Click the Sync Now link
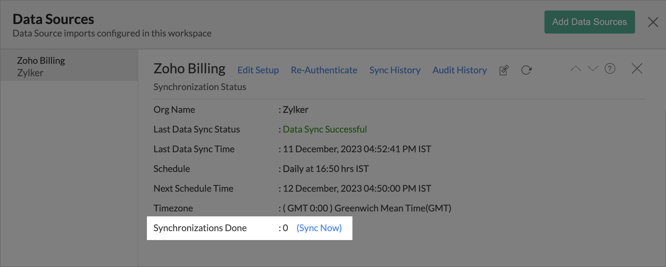666x267 pixels. click(319, 228)
